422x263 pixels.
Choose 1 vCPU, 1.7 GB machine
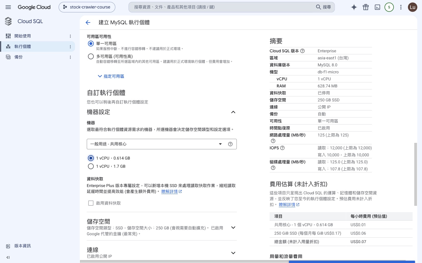[91, 166]
